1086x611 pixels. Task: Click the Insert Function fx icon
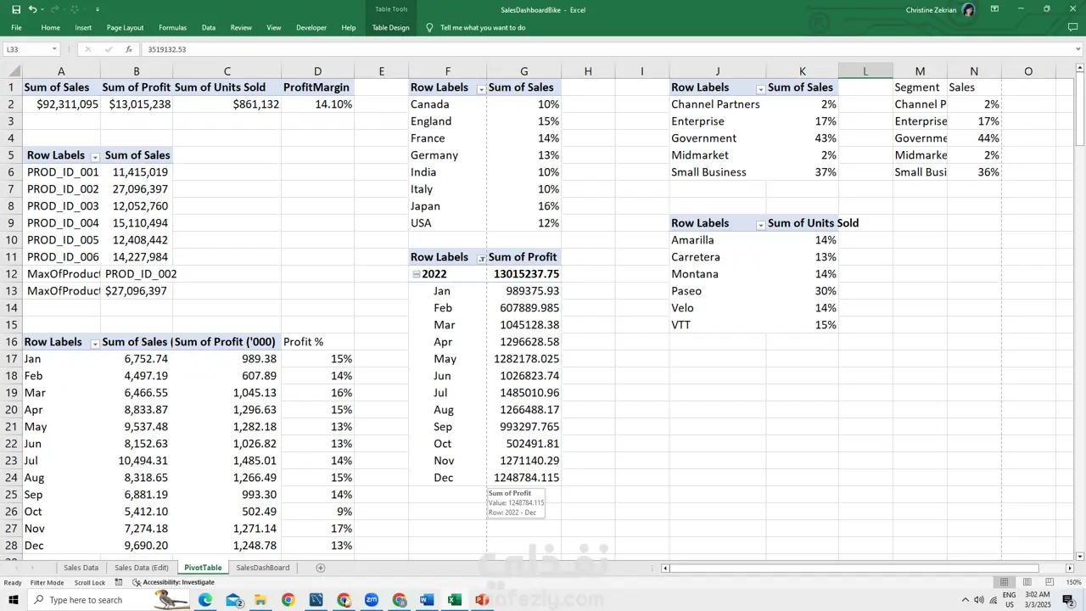pos(128,49)
